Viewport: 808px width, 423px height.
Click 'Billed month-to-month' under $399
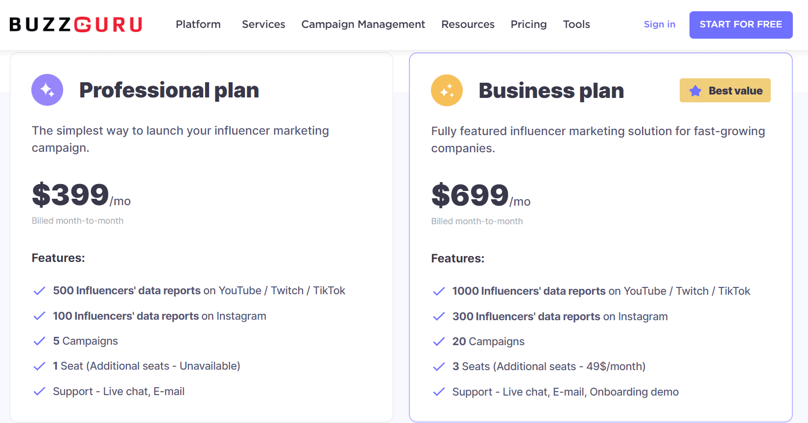[x=78, y=221]
